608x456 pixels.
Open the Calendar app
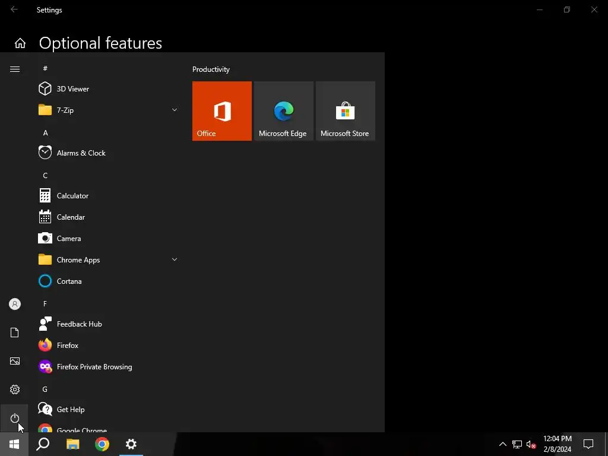pyautogui.click(x=108, y=217)
